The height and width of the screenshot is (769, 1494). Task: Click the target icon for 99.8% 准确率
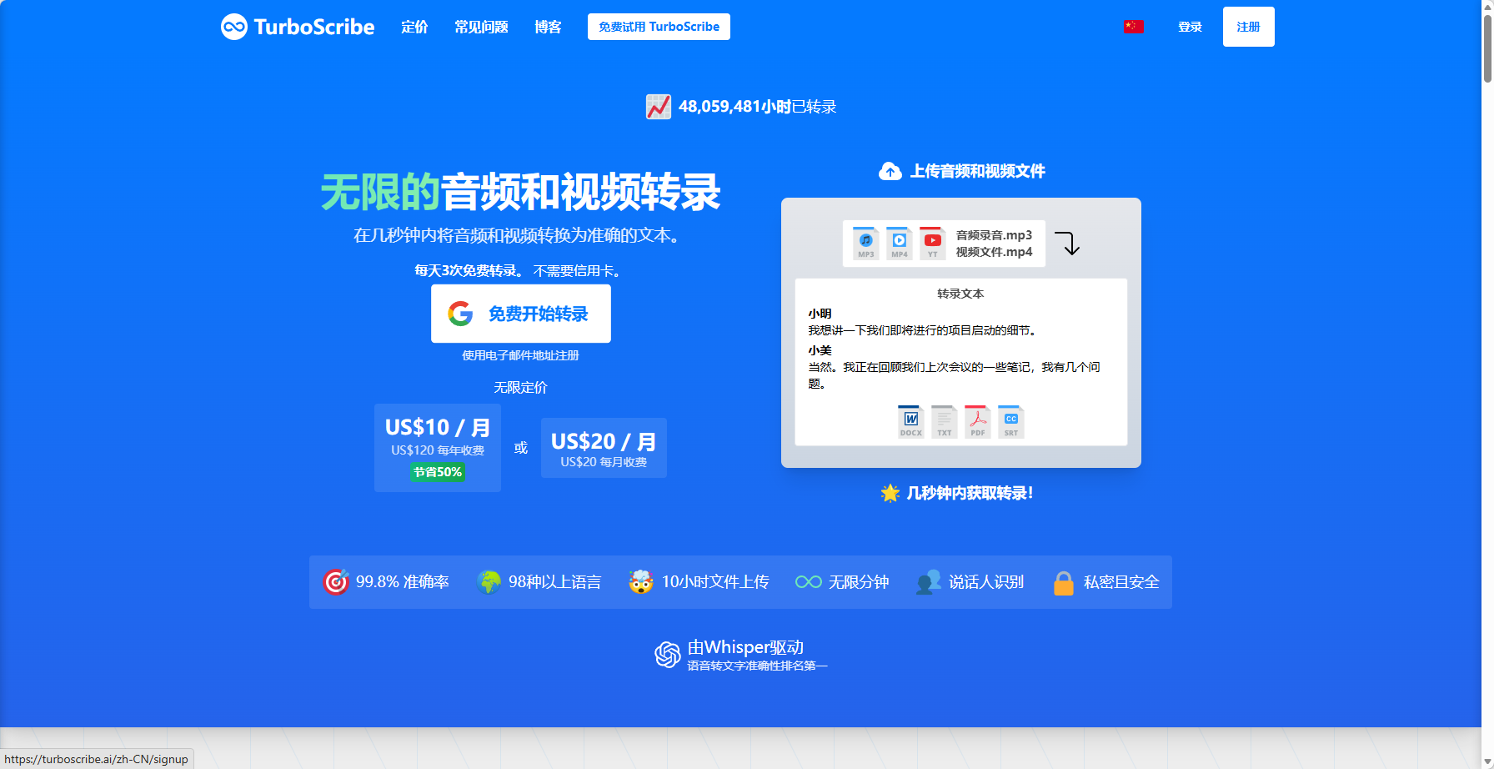tap(336, 581)
